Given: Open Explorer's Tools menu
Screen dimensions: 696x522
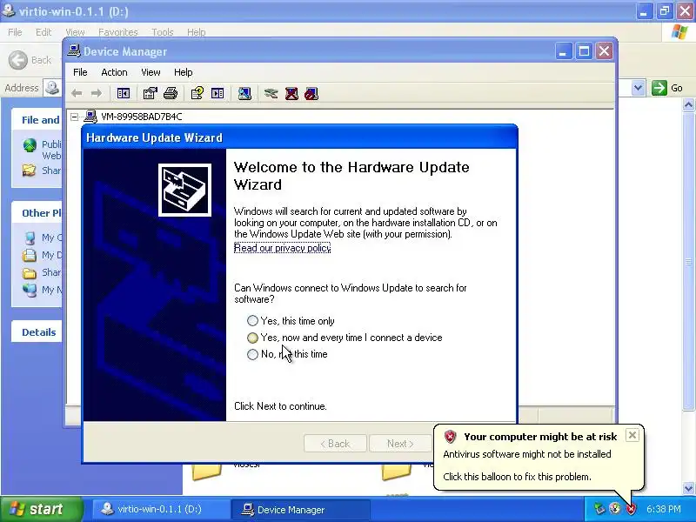Looking at the screenshot, I should (163, 32).
